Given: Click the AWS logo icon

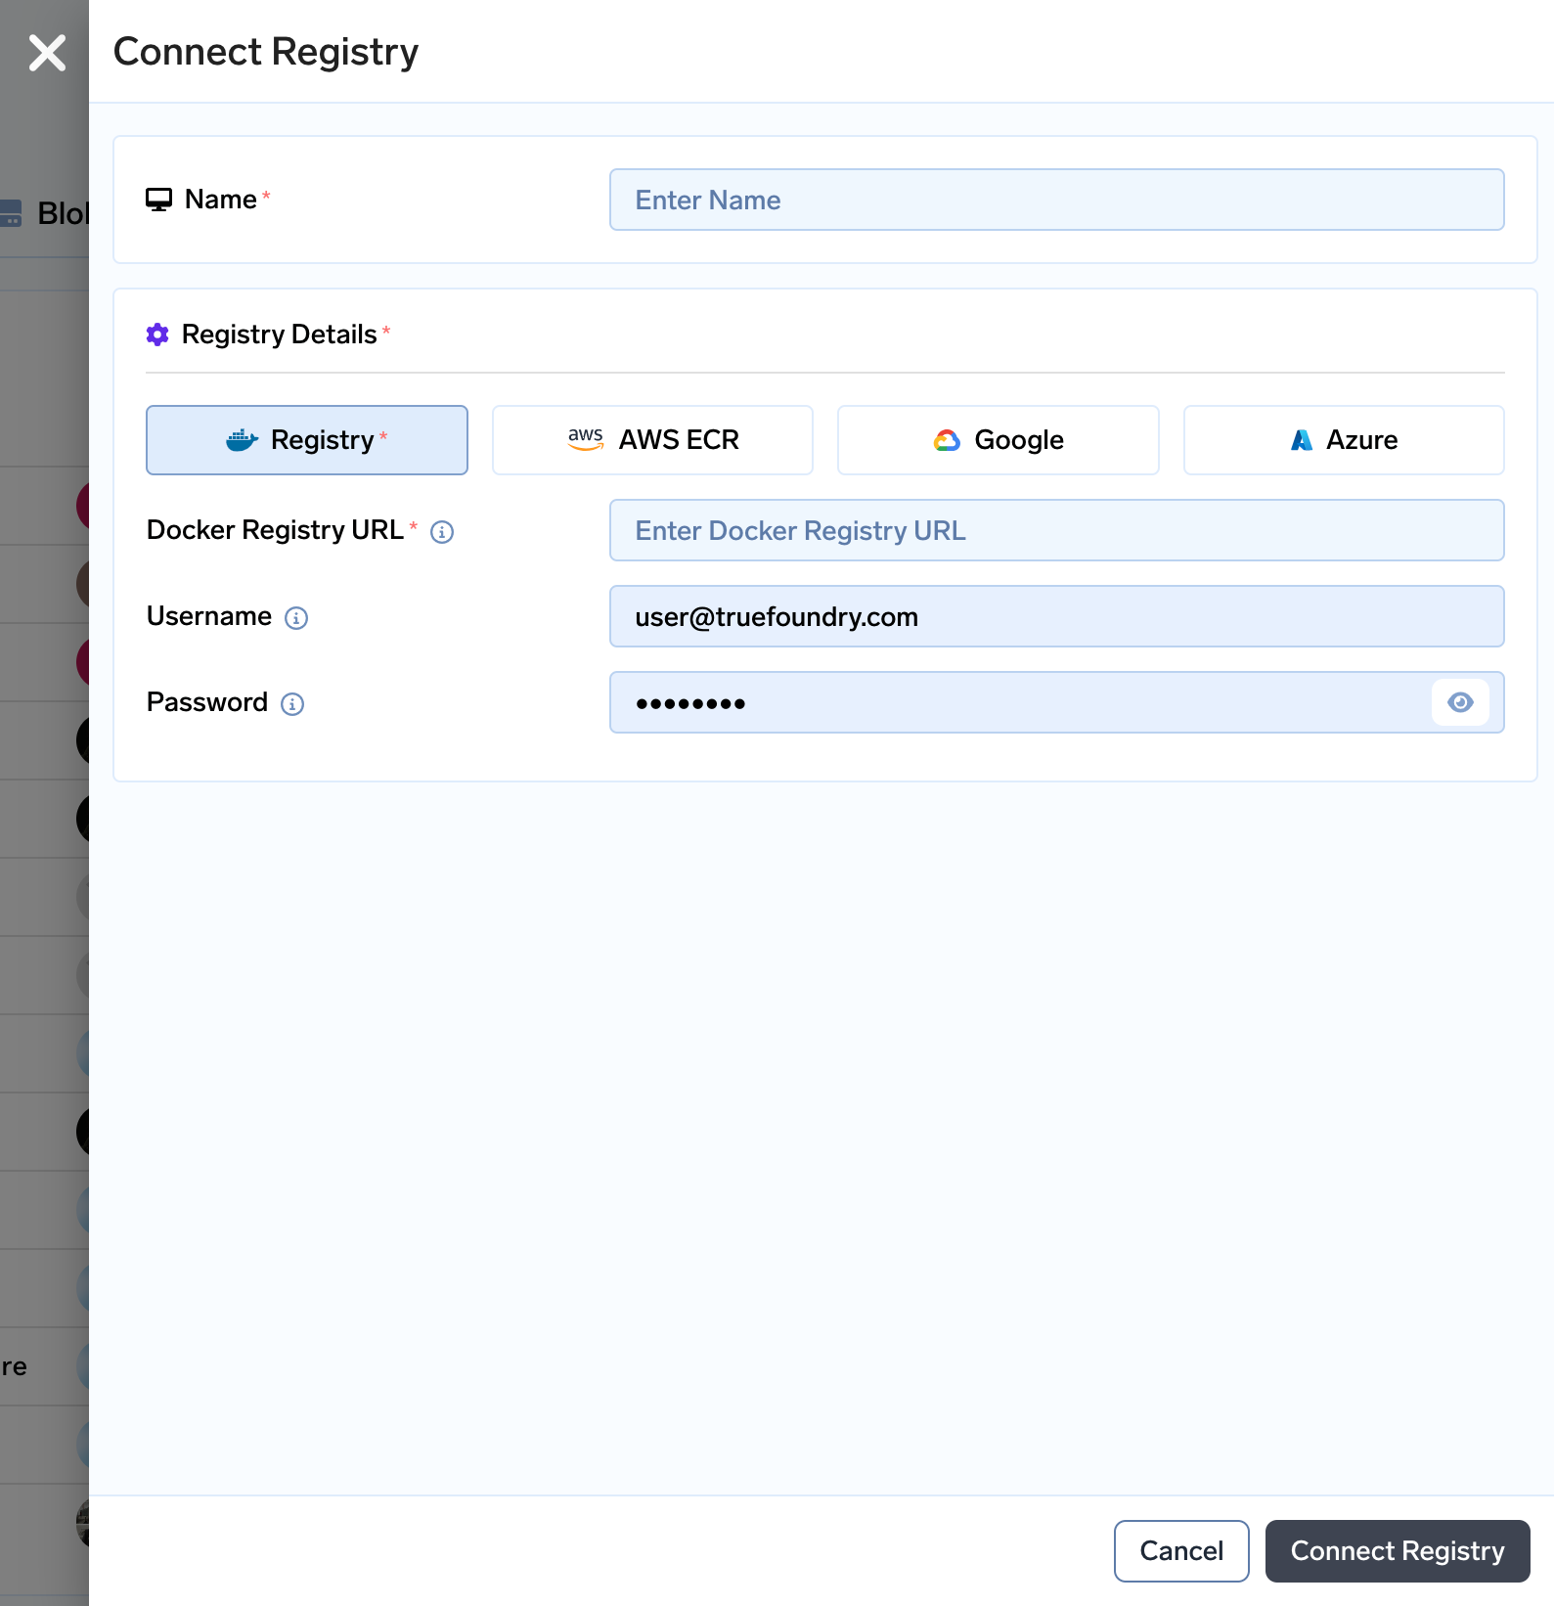Looking at the screenshot, I should pyautogui.click(x=586, y=439).
